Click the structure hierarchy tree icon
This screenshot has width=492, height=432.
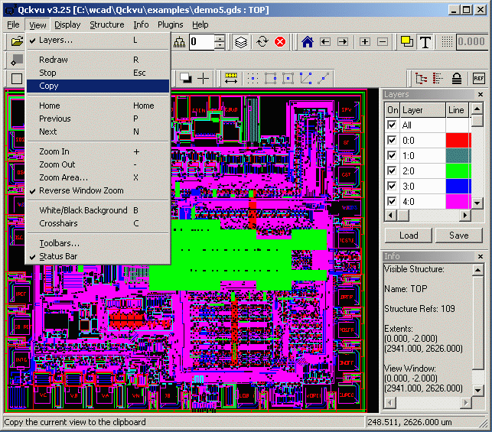click(180, 42)
